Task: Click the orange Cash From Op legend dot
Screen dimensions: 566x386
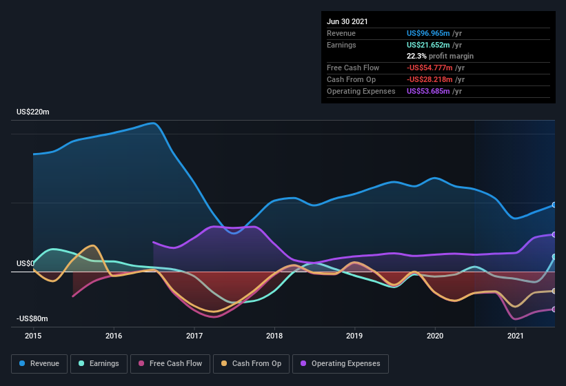Action: (x=224, y=363)
